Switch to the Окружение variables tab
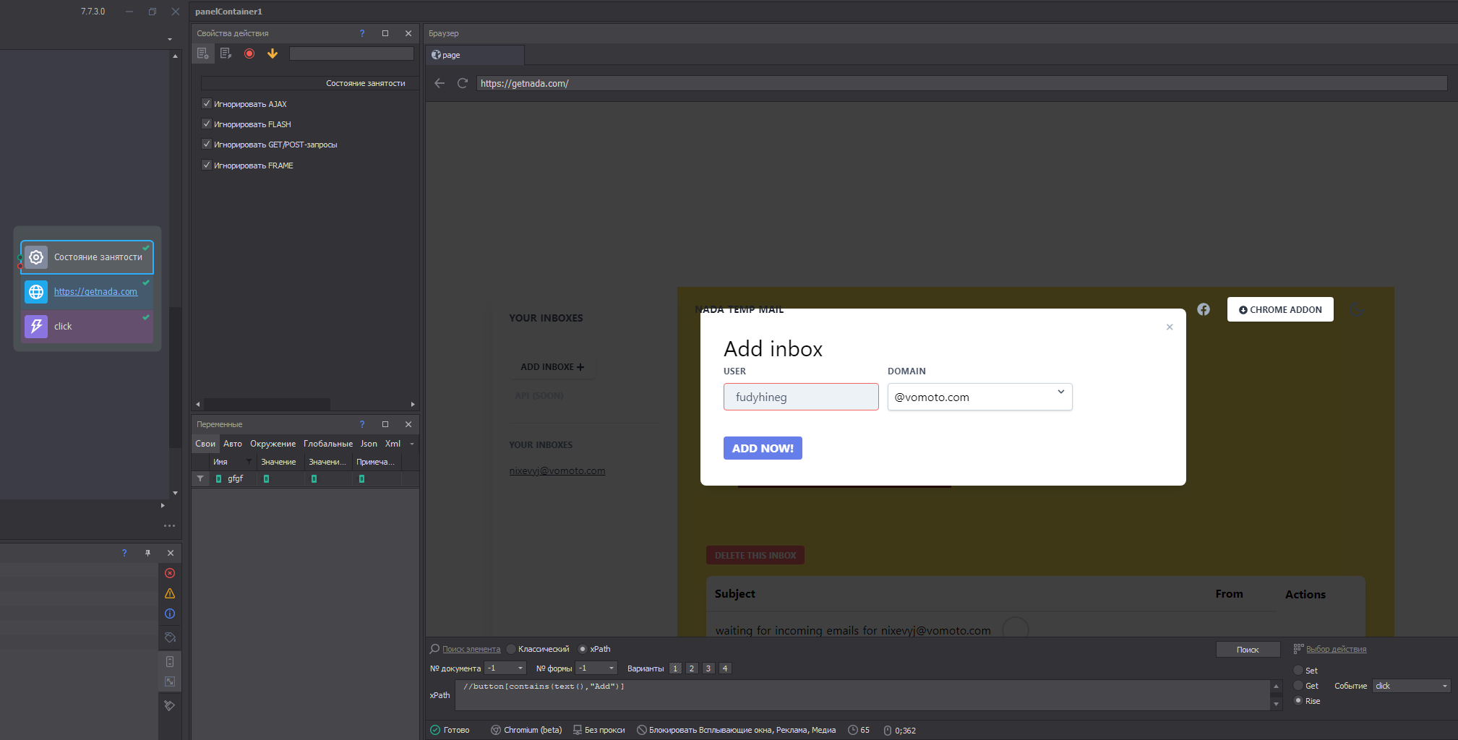This screenshot has height=740, width=1458. click(273, 444)
